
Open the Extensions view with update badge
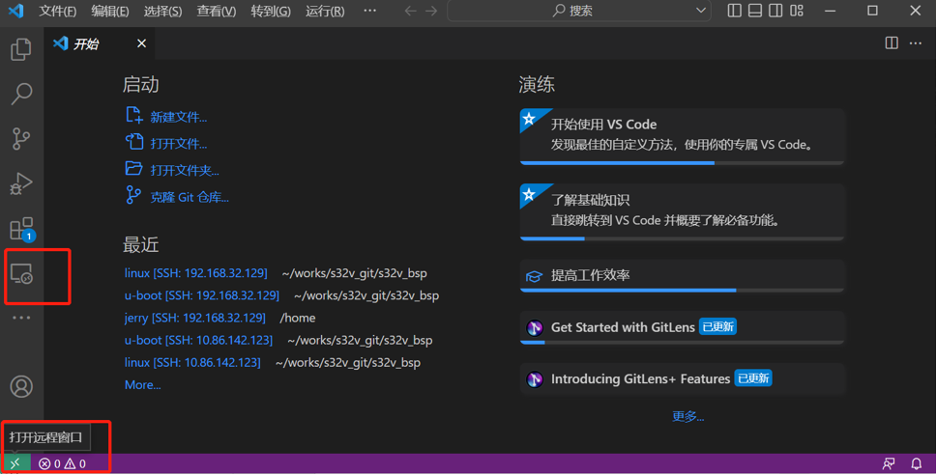[22, 230]
